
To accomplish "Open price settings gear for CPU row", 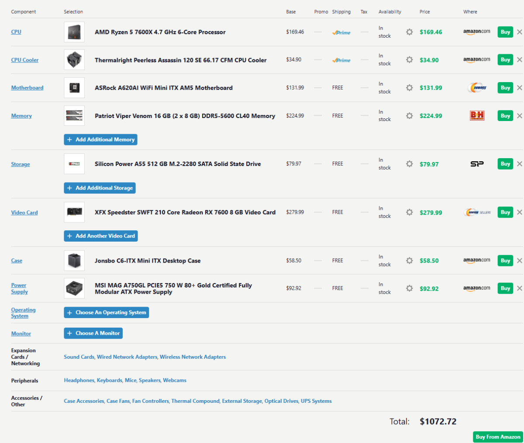I will (409, 32).
